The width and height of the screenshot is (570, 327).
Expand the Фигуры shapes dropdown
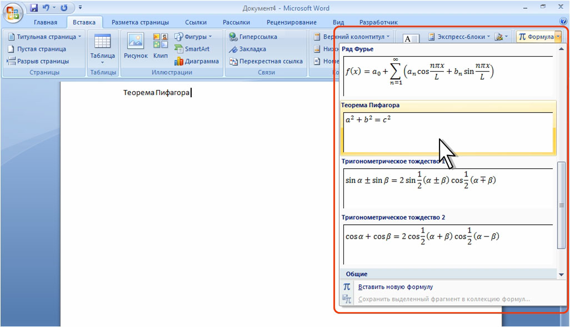tap(193, 37)
